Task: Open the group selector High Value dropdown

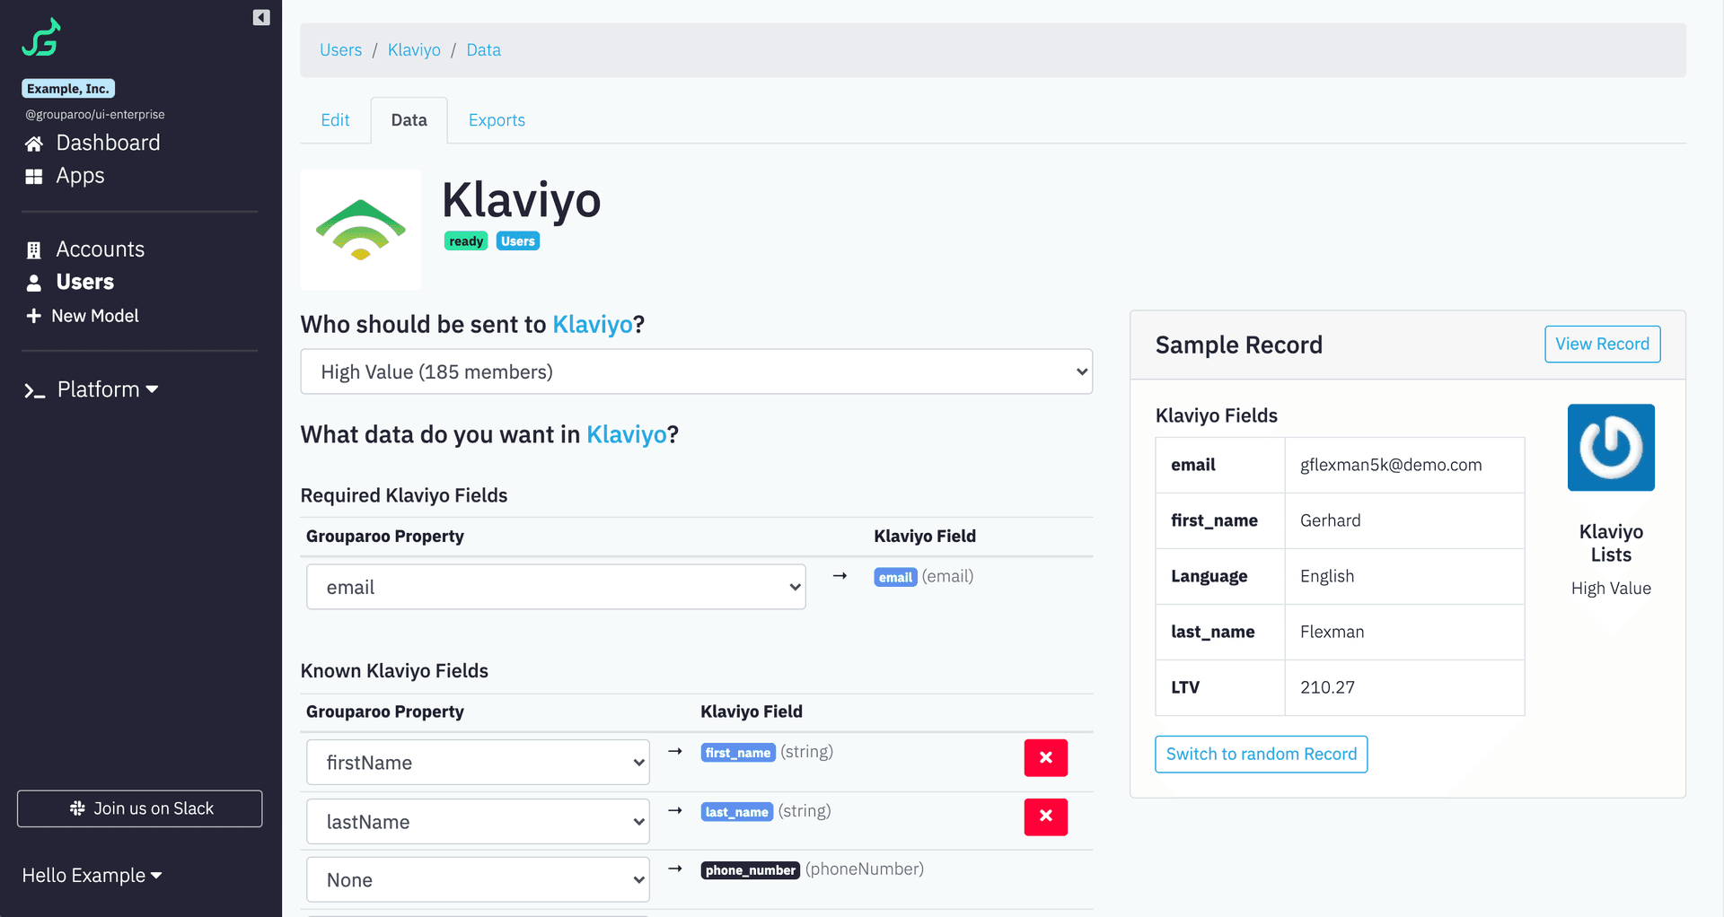Action: tap(697, 371)
